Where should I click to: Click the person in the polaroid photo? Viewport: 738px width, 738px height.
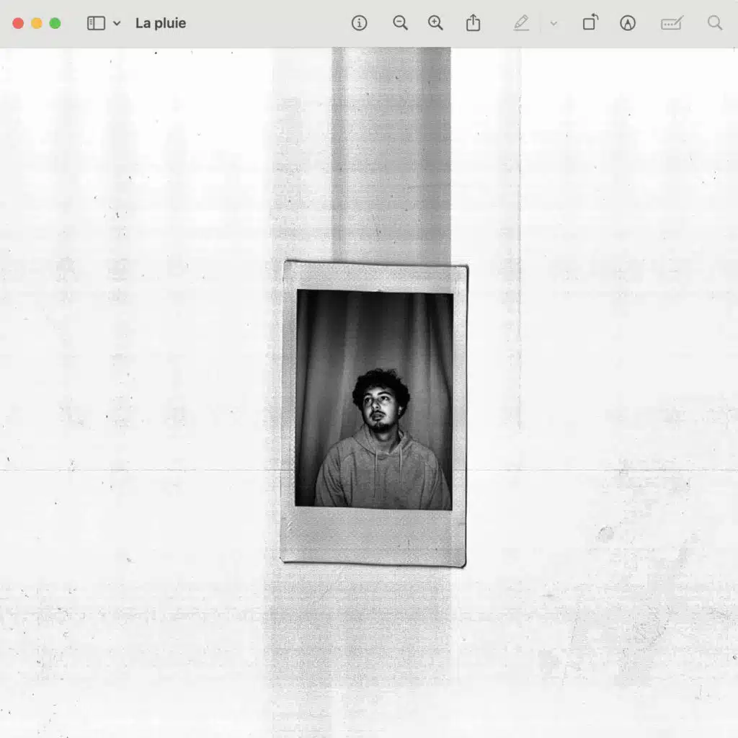coord(381,447)
